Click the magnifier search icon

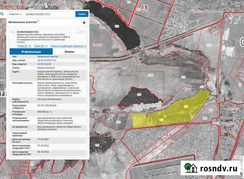click(x=3, y=14)
